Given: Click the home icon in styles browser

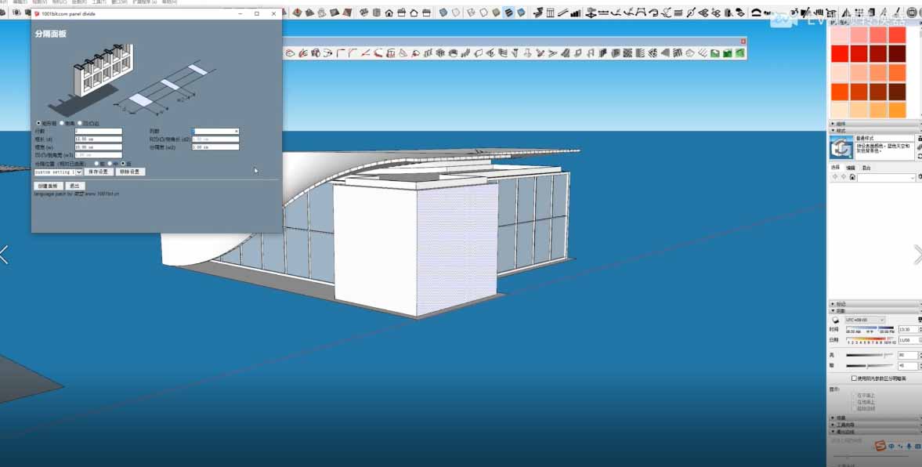Looking at the screenshot, I should pyautogui.click(x=851, y=178).
